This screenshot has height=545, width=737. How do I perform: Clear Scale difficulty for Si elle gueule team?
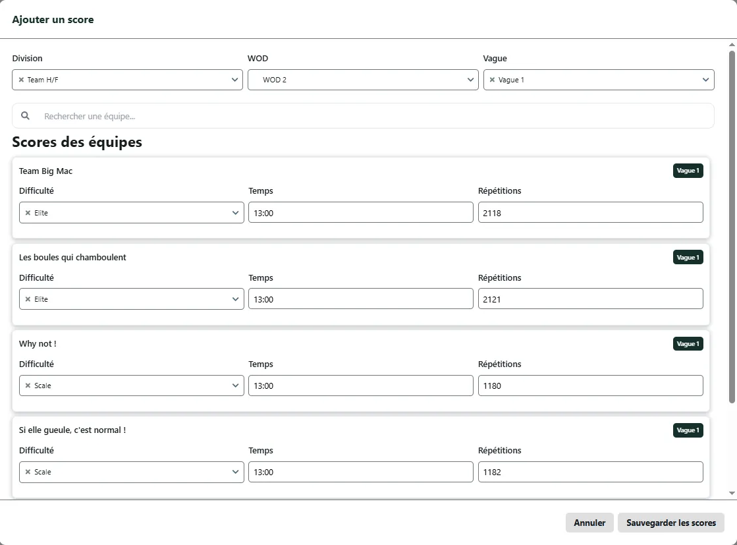28,472
